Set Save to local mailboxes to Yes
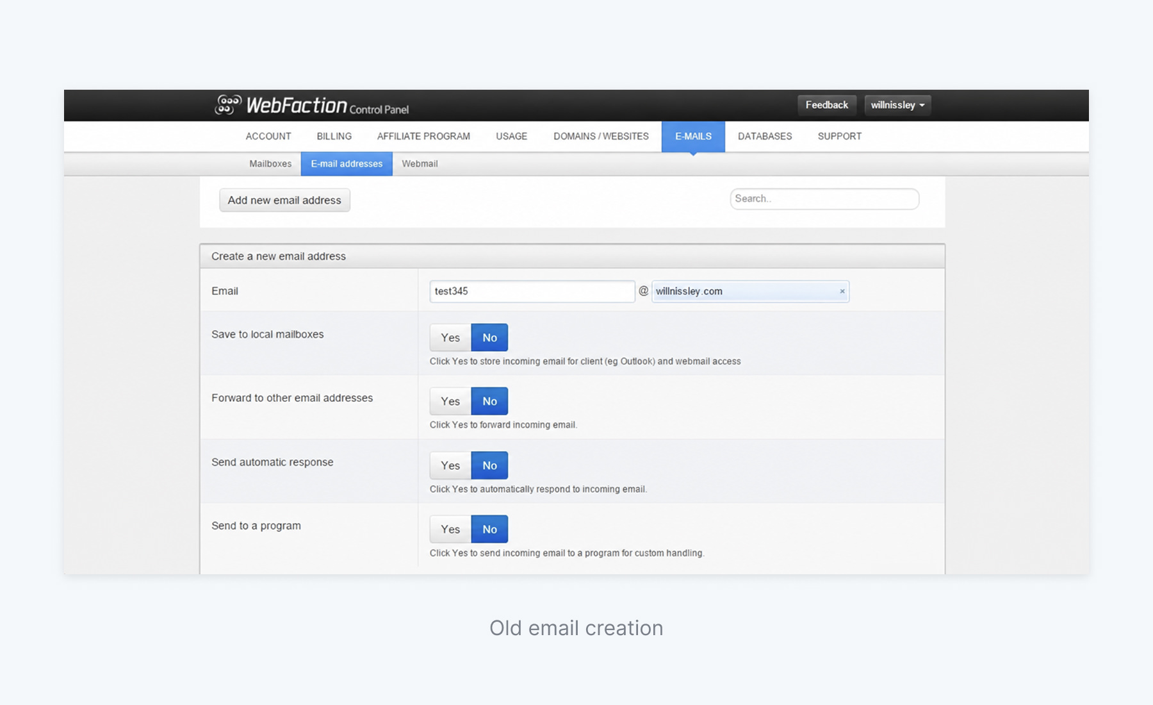This screenshot has height=705, width=1153. click(450, 338)
